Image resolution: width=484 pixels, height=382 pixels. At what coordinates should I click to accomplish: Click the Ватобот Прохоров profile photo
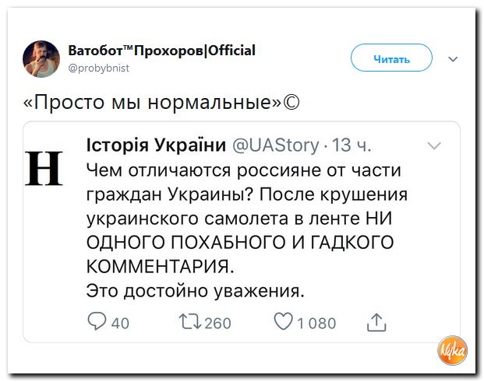41,58
